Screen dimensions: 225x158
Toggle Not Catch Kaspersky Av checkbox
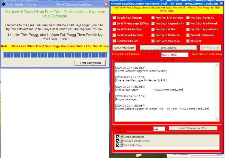153,23
